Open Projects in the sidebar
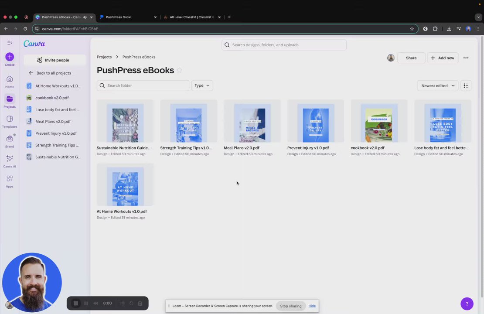 click(x=10, y=102)
